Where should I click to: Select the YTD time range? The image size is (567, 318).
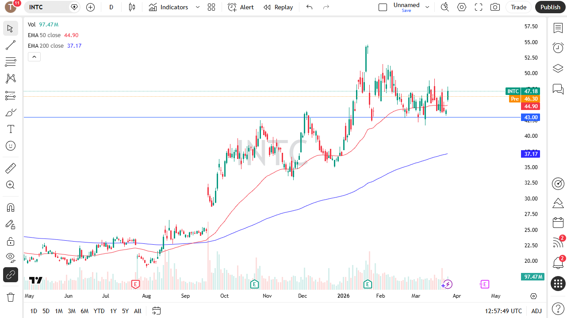pos(99,311)
